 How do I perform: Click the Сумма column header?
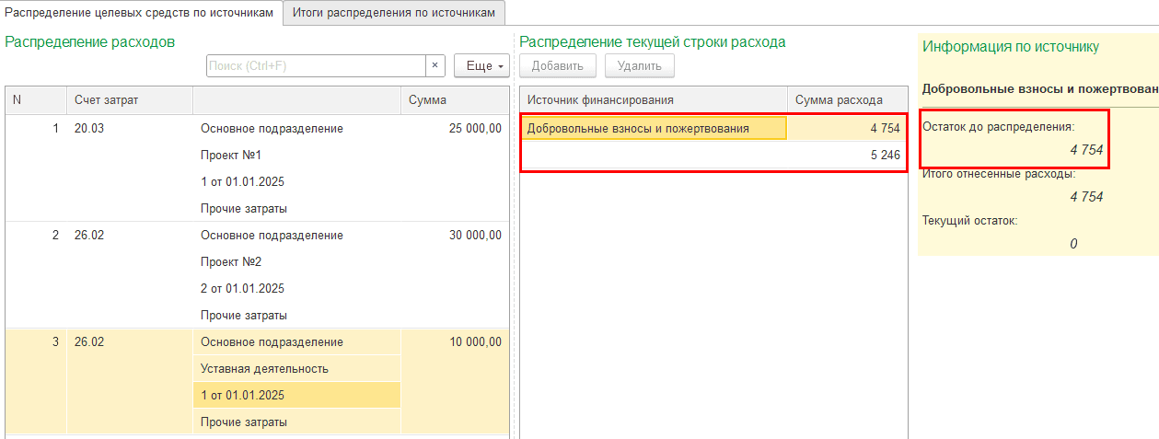click(x=455, y=100)
